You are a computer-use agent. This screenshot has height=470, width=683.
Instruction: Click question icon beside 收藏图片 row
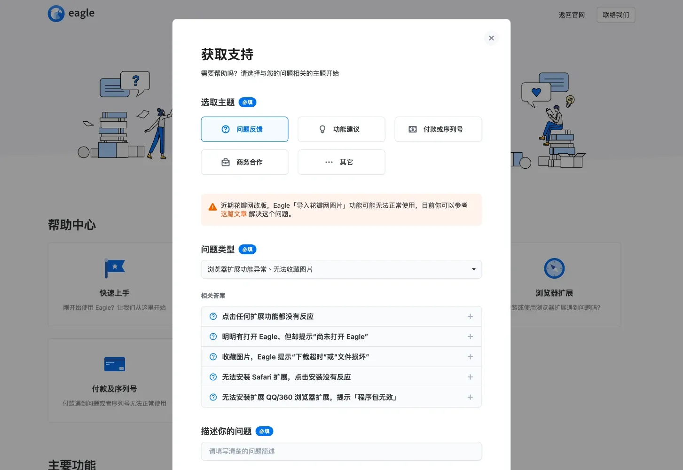click(x=213, y=357)
